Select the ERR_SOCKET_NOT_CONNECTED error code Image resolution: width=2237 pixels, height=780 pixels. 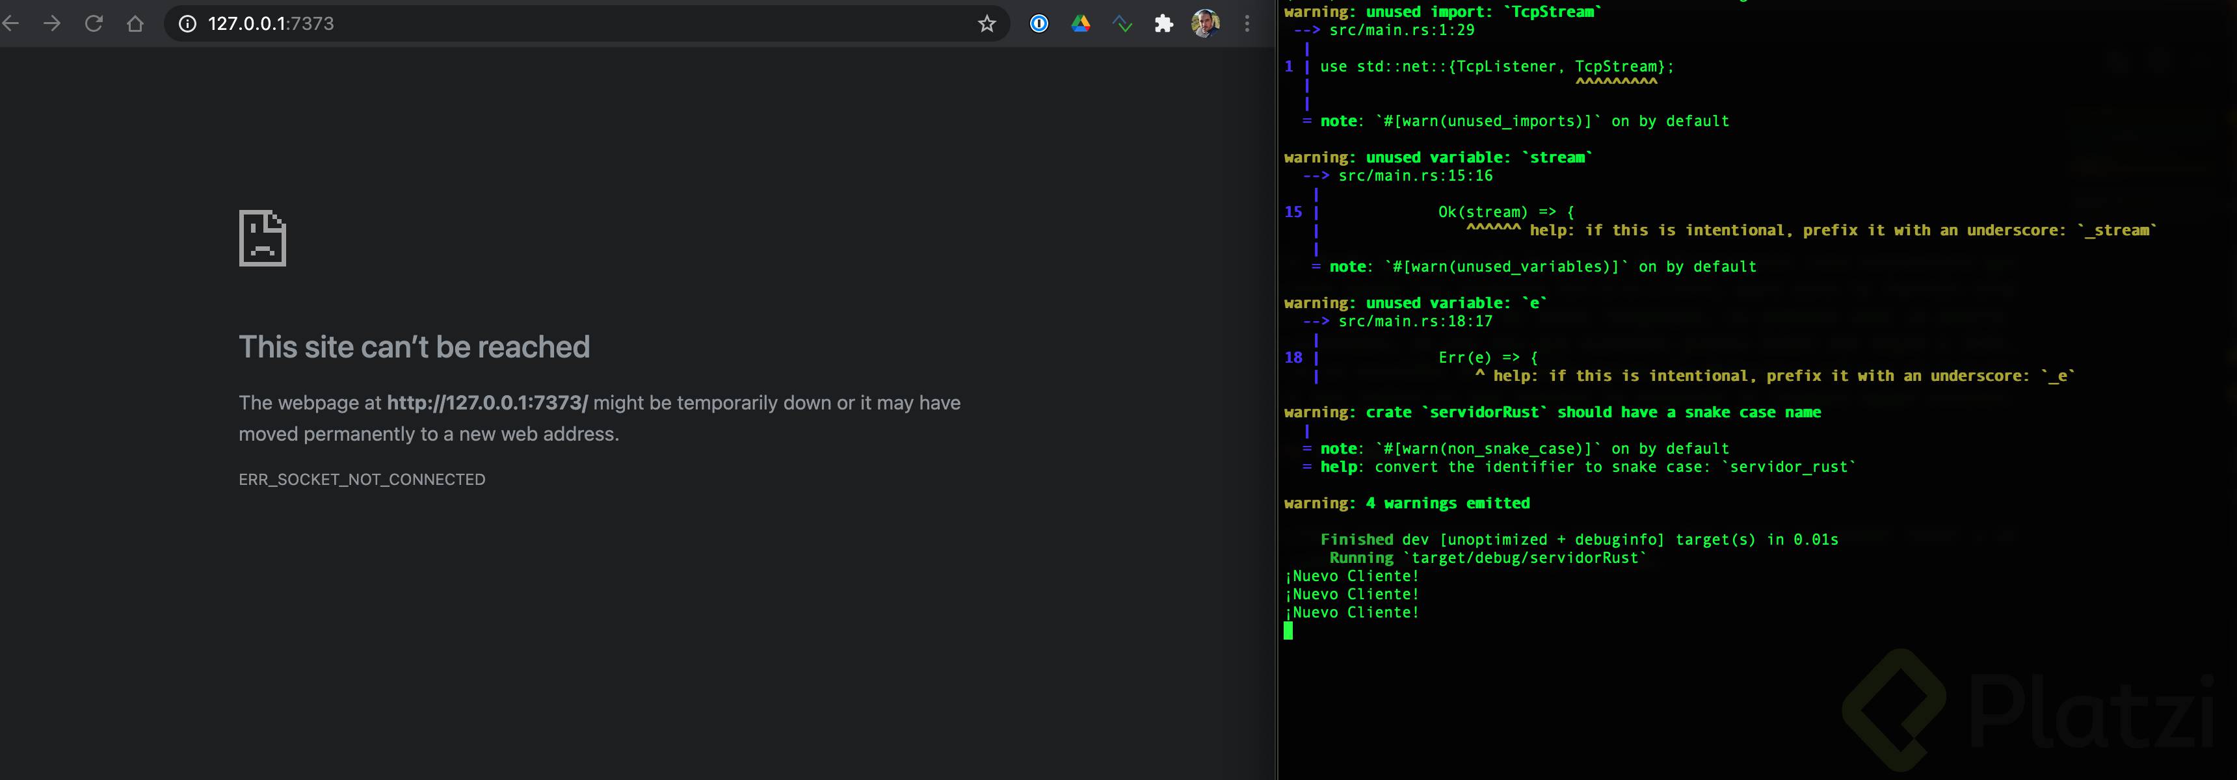click(x=362, y=479)
